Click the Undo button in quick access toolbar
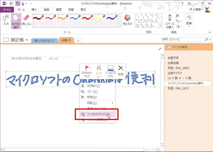Screen dimensions: 213x152 click(x=18, y=3)
